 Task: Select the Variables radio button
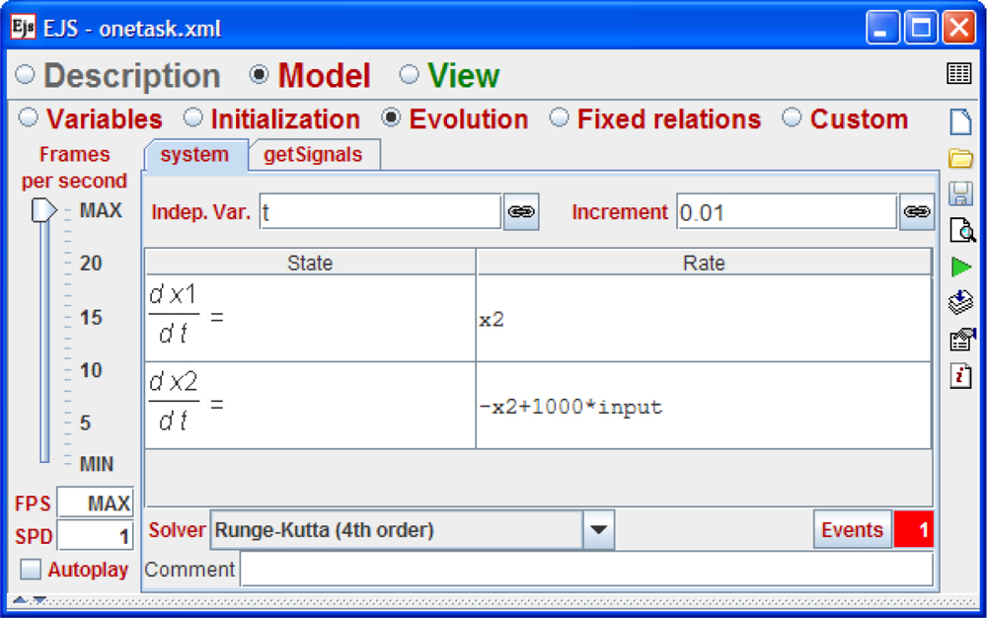click(x=29, y=118)
